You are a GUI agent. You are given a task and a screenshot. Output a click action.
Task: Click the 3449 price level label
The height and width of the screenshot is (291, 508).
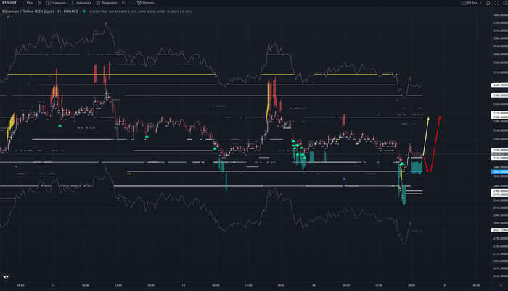[499, 85]
